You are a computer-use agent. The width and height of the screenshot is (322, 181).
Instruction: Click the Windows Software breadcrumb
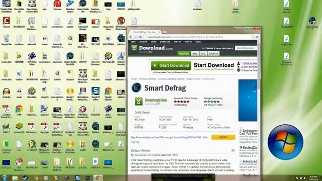pyautogui.click(x=147, y=79)
